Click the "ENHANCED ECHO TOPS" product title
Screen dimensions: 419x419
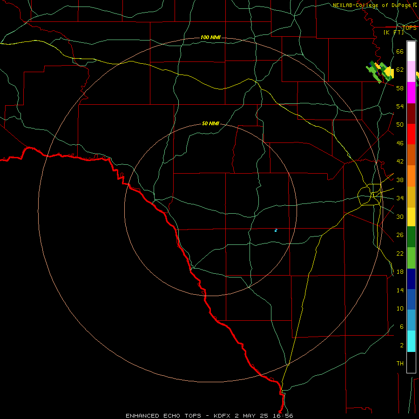point(163,416)
